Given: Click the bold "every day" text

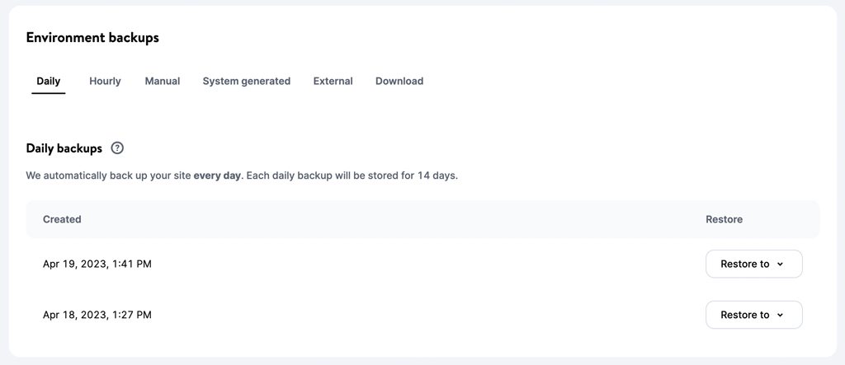Looking at the screenshot, I should click(x=219, y=176).
